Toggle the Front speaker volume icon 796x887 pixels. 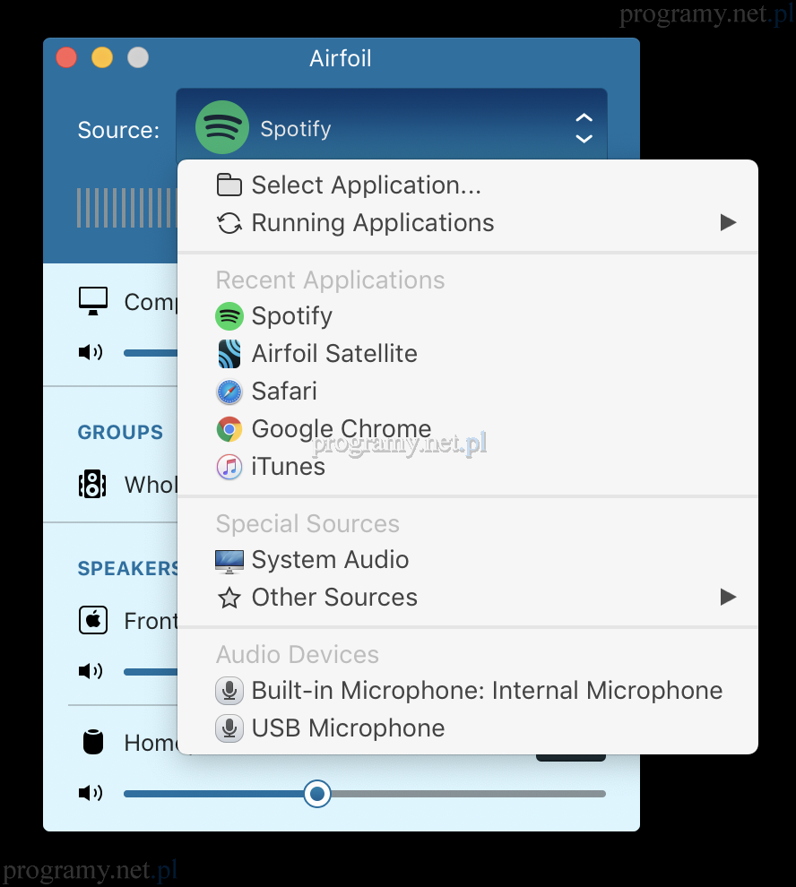click(91, 671)
